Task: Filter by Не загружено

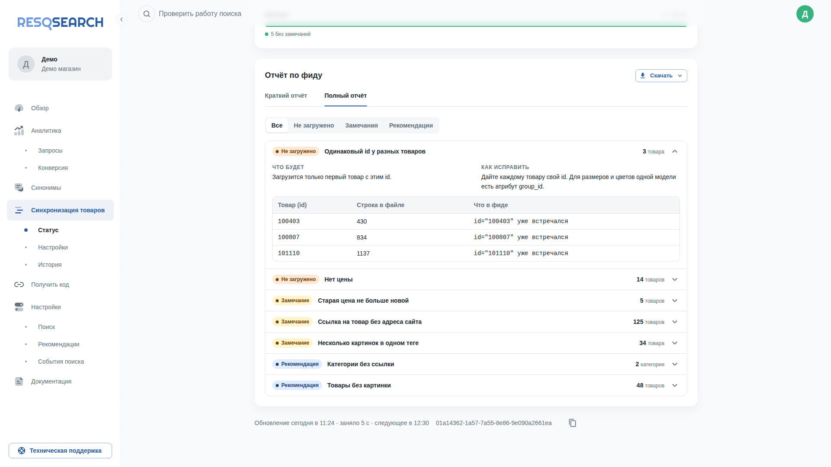Action: [x=314, y=125]
